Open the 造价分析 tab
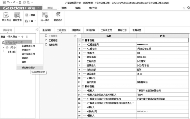190x119 pixels. click(47, 30)
